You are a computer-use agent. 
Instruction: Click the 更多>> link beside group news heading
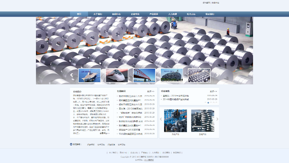151,91
